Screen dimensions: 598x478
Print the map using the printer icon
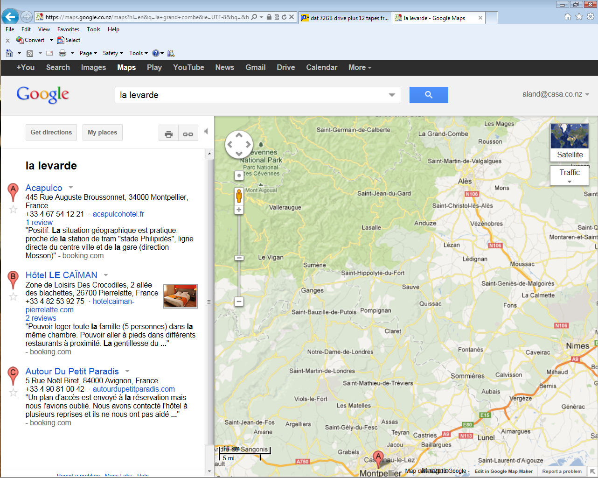(168, 134)
